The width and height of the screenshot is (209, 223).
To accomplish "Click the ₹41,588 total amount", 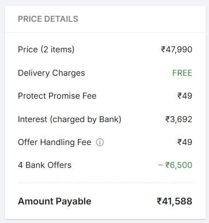I will coord(175,201).
